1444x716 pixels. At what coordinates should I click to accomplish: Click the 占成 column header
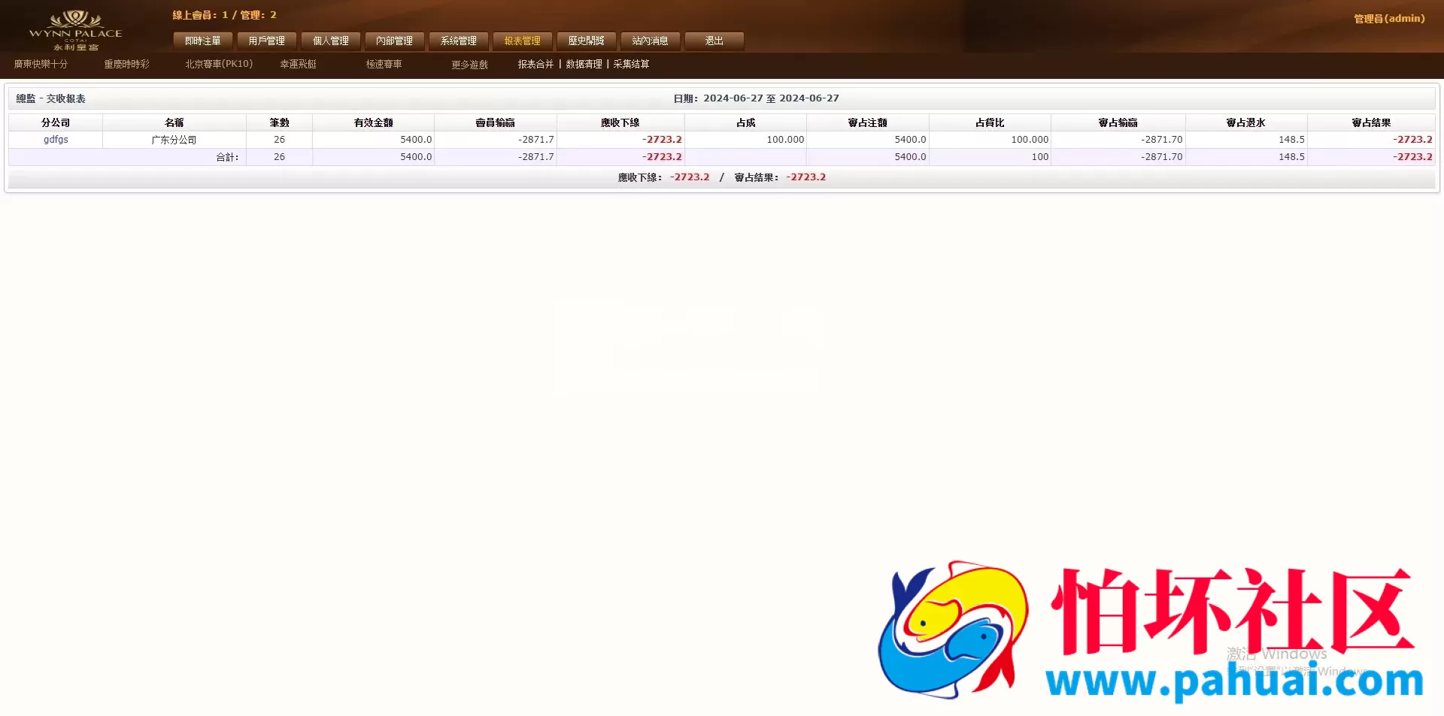(x=745, y=122)
